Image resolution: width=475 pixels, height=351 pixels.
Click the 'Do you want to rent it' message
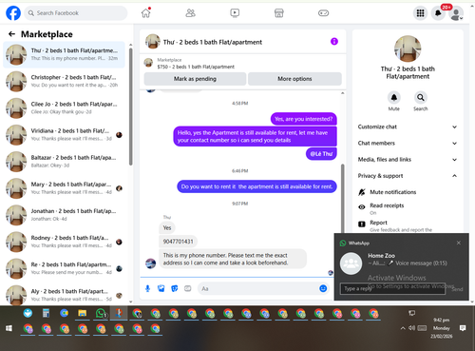pyautogui.click(x=256, y=186)
